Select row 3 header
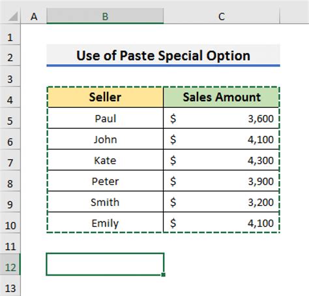Viewport: 309px width, 296px height. click(10, 76)
